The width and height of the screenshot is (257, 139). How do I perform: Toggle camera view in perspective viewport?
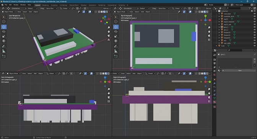[109, 36]
